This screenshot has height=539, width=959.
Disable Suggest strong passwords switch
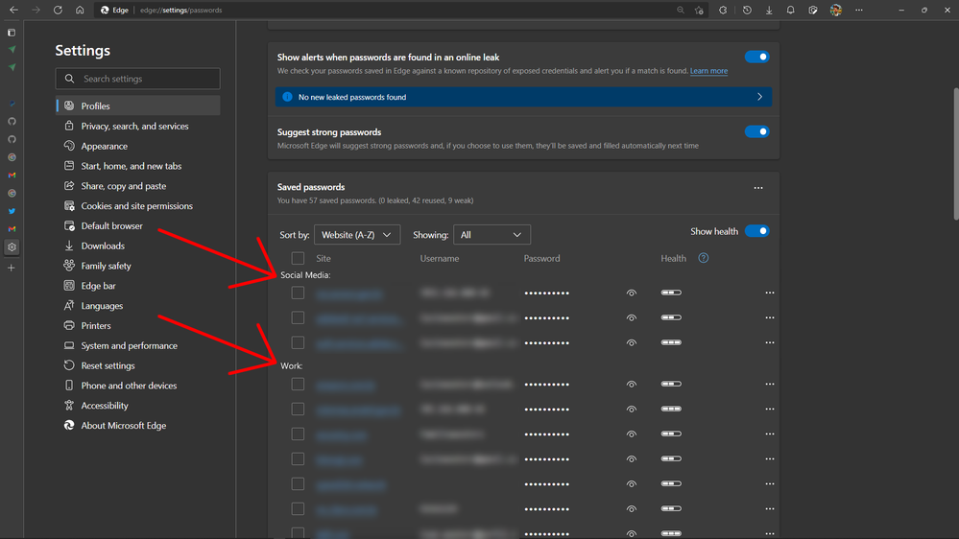[x=756, y=131]
